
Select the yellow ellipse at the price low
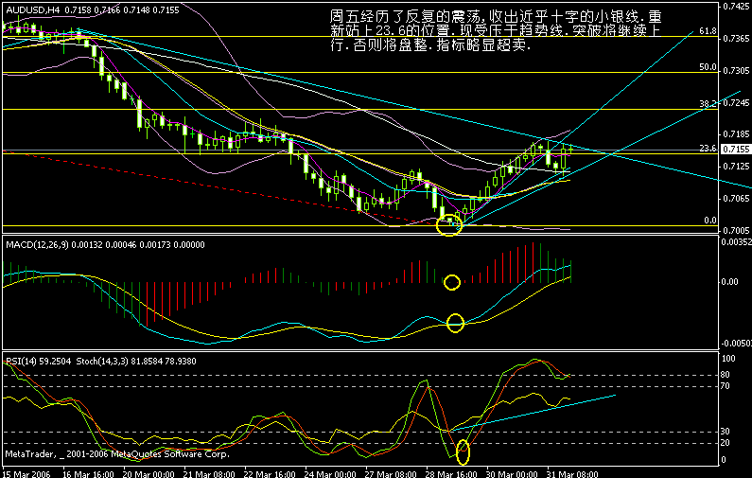[449, 225]
